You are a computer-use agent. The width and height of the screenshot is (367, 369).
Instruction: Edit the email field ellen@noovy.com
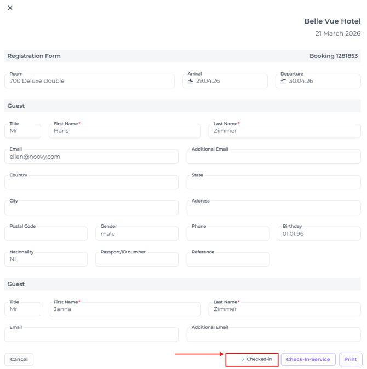click(91, 157)
